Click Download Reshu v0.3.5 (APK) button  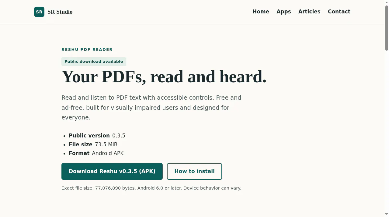[112, 171]
